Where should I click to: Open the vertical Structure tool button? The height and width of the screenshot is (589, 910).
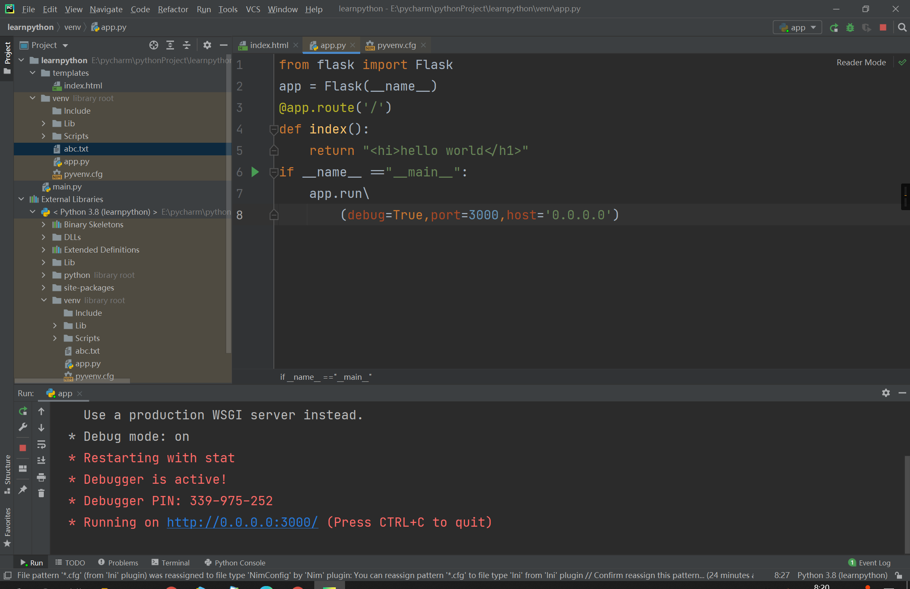point(7,474)
